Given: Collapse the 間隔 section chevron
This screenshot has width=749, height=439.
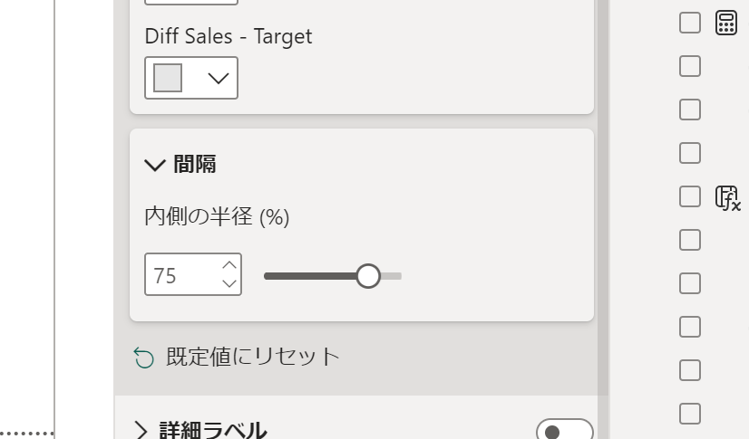Looking at the screenshot, I should 155,166.
